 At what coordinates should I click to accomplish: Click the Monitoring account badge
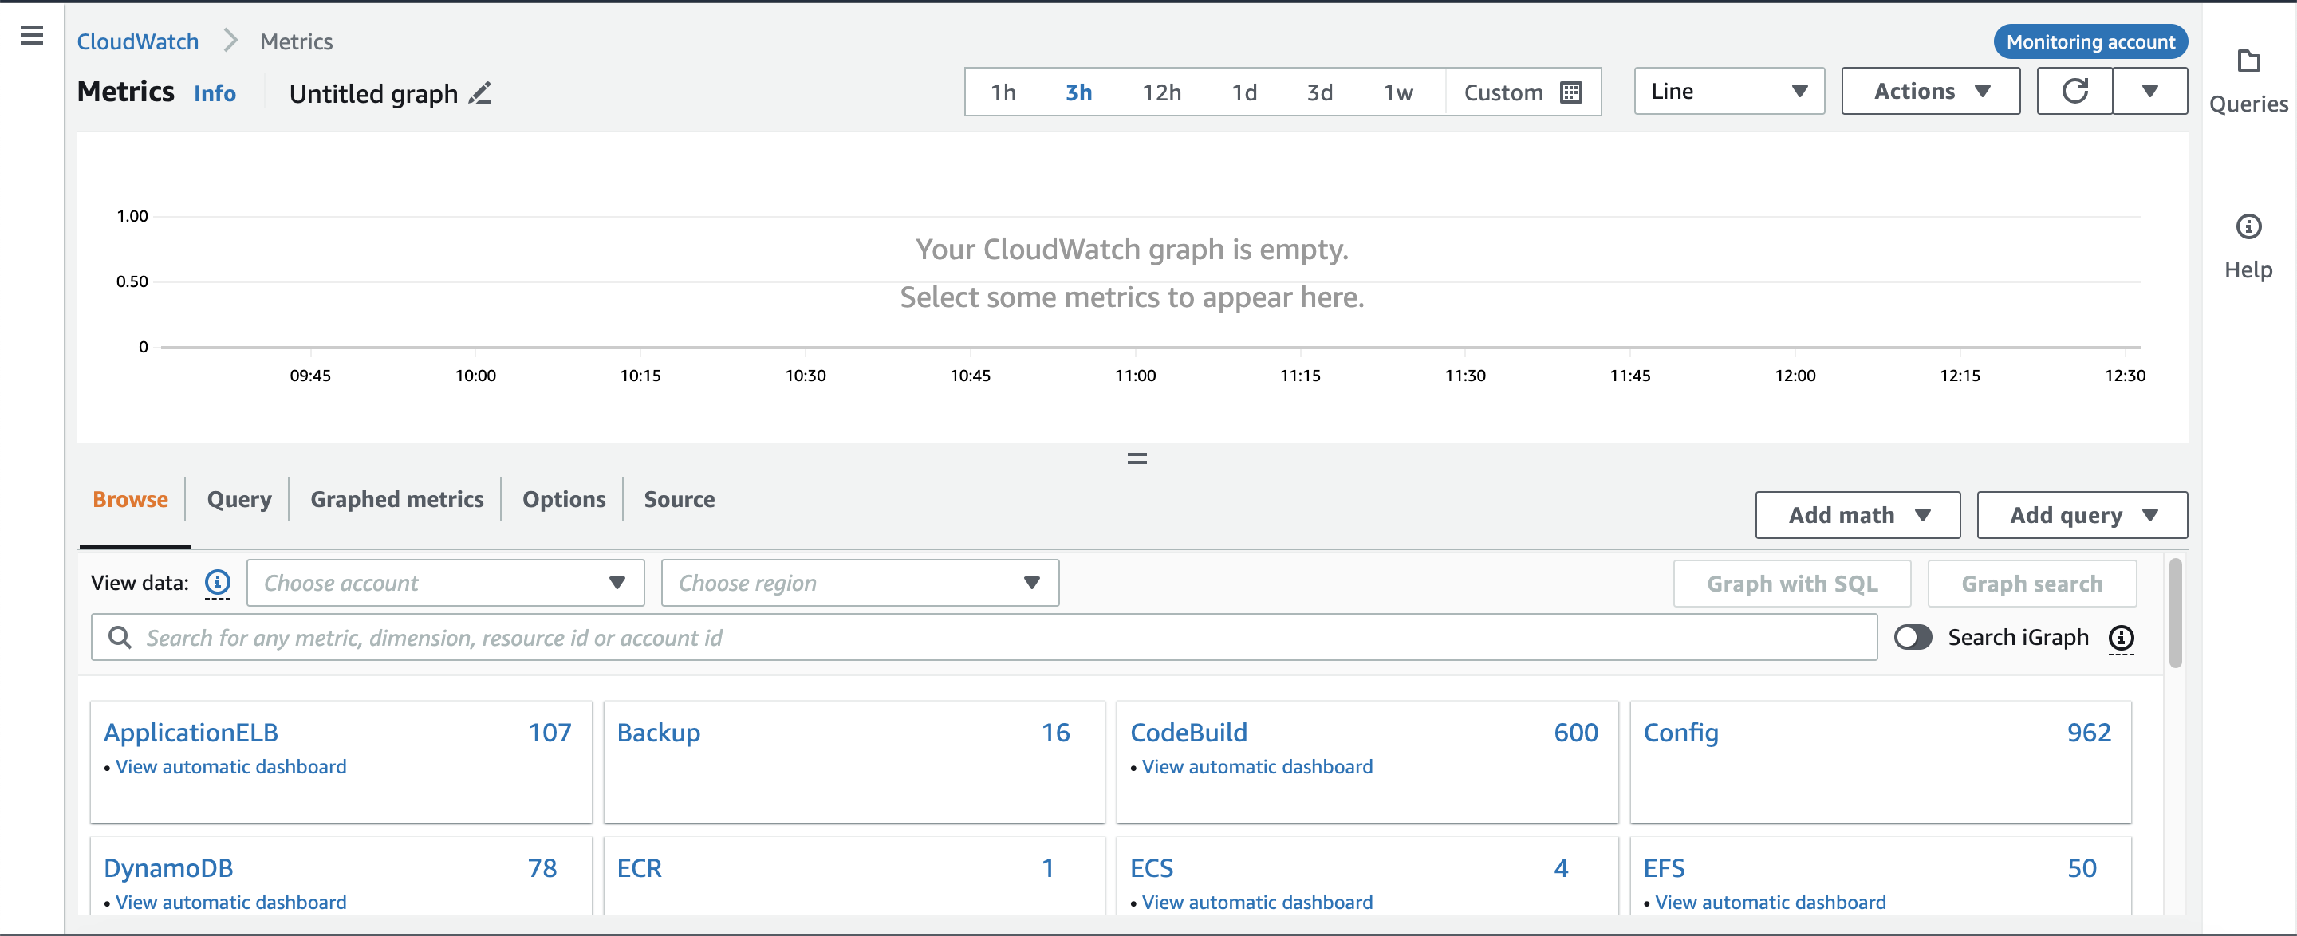[2090, 42]
